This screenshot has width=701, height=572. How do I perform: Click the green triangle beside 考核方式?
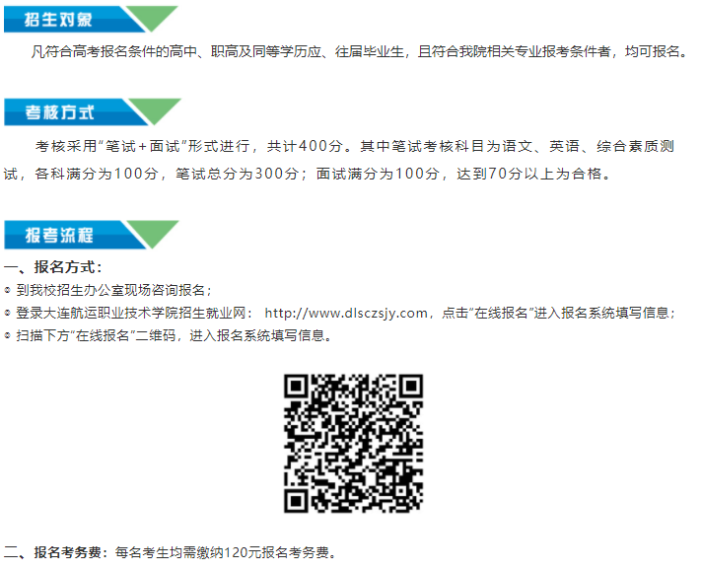tap(155, 110)
